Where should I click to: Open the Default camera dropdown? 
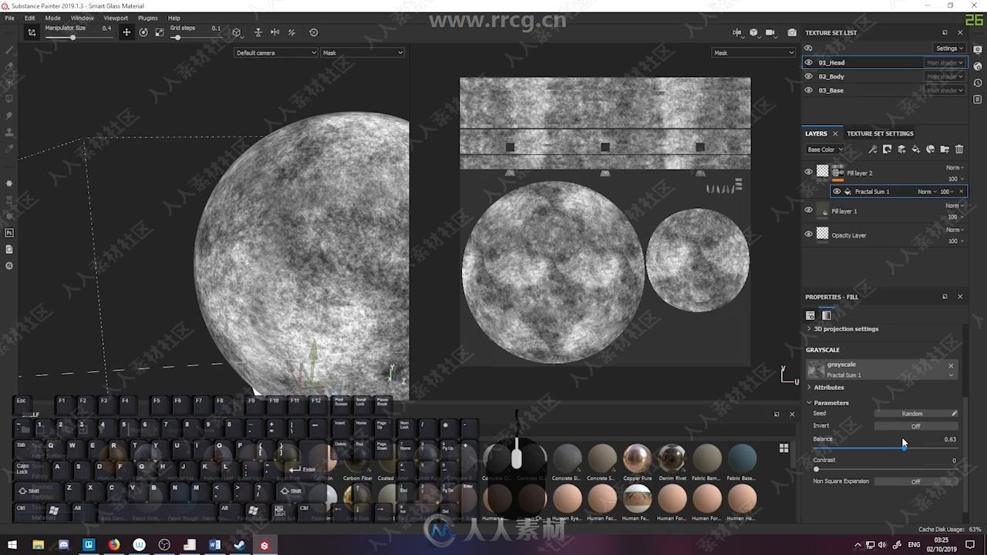click(276, 52)
